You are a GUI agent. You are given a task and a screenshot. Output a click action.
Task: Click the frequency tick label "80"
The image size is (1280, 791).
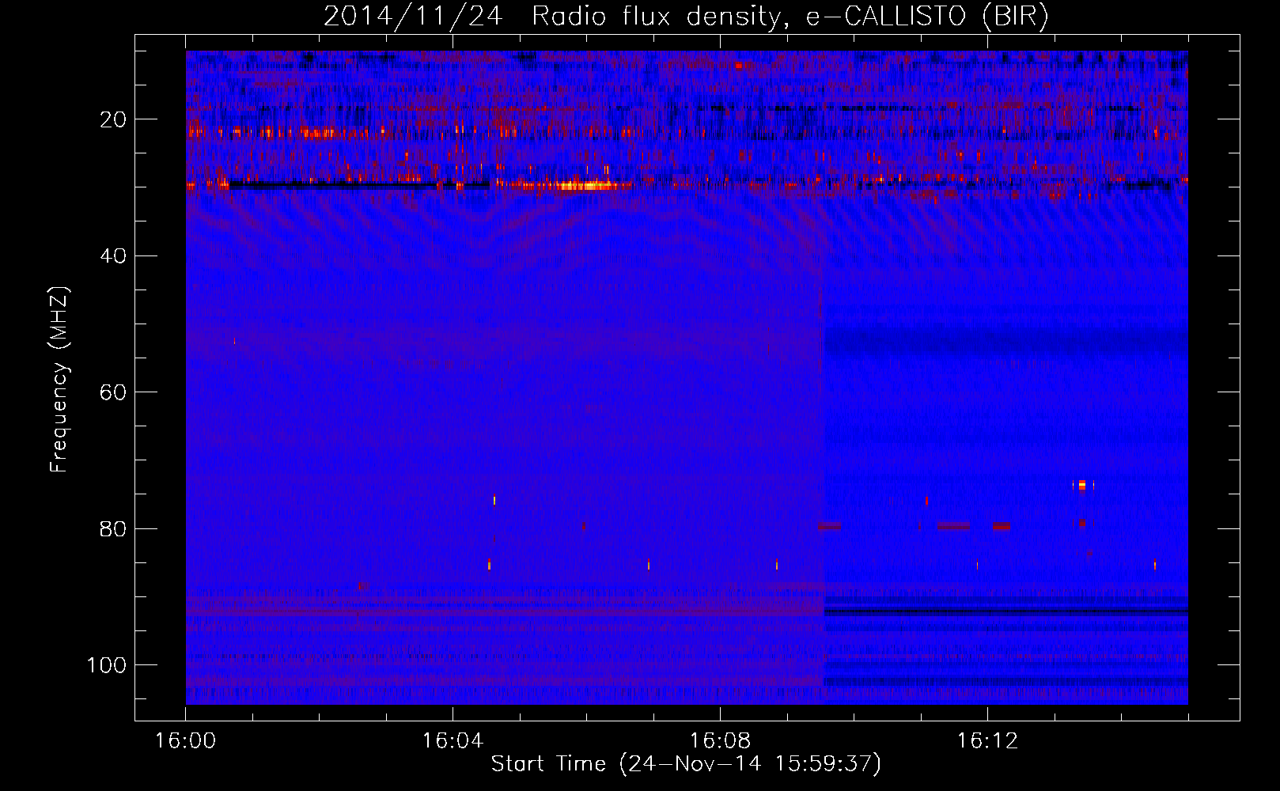click(114, 528)
